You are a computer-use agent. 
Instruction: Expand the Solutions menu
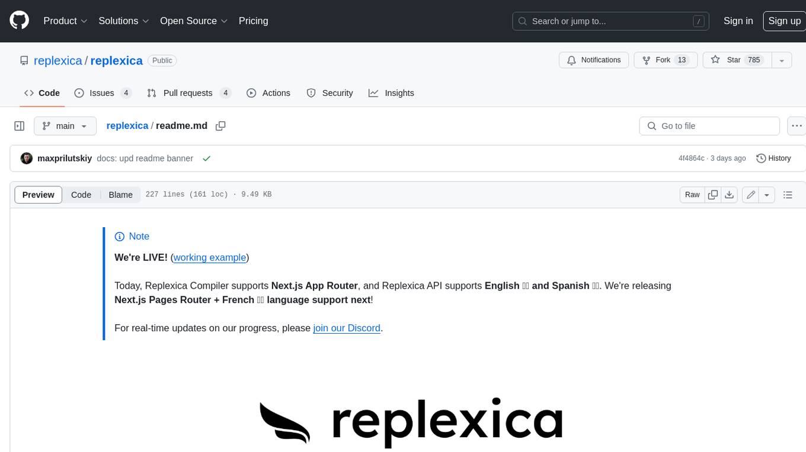click(124, 21)
